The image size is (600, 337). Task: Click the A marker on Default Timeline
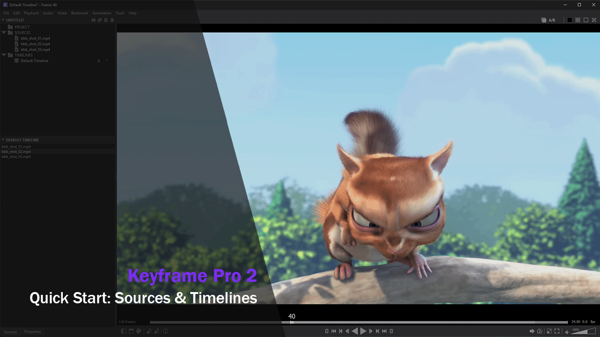pos(98,61)
